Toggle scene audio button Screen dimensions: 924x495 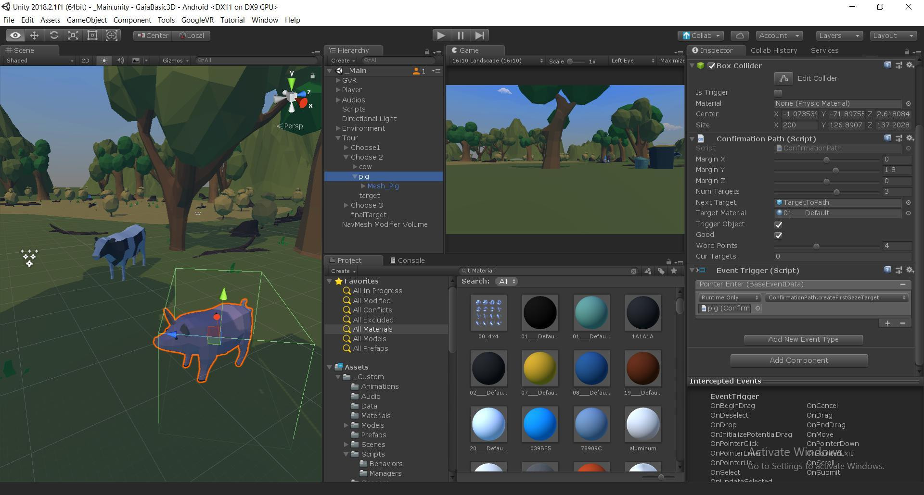(x=120, y=61)
